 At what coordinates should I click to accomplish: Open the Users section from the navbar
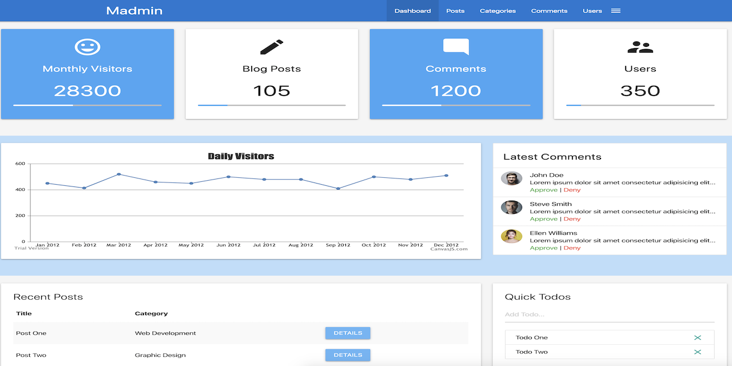(592, 10)
